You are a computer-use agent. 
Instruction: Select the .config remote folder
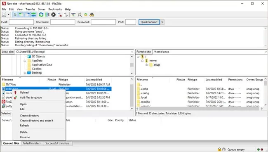pos(145,93)
